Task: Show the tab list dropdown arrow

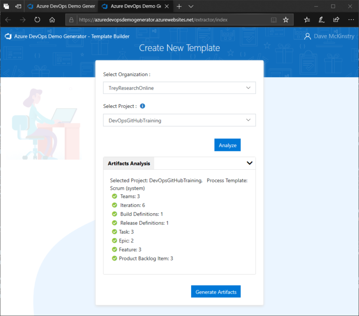Action: click(x=191, y=7)
